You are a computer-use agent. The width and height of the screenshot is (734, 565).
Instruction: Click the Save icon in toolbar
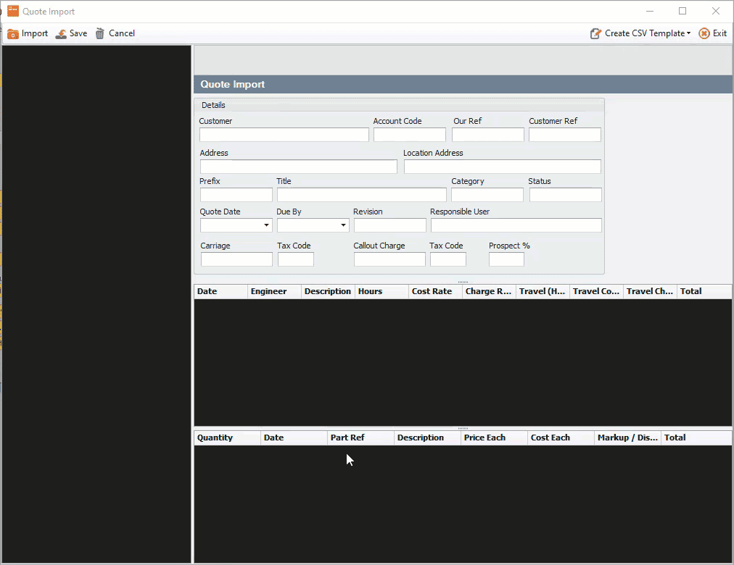pyautogui.click(x=61, y=33)
